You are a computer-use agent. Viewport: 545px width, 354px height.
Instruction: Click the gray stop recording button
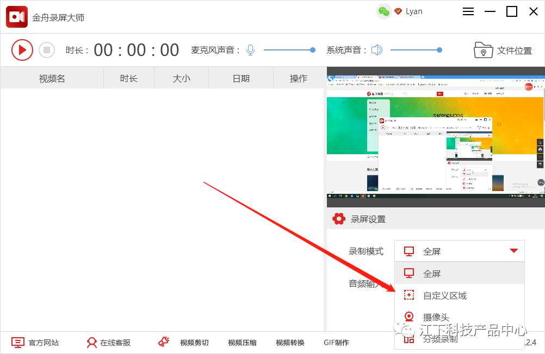click(47, 50)
